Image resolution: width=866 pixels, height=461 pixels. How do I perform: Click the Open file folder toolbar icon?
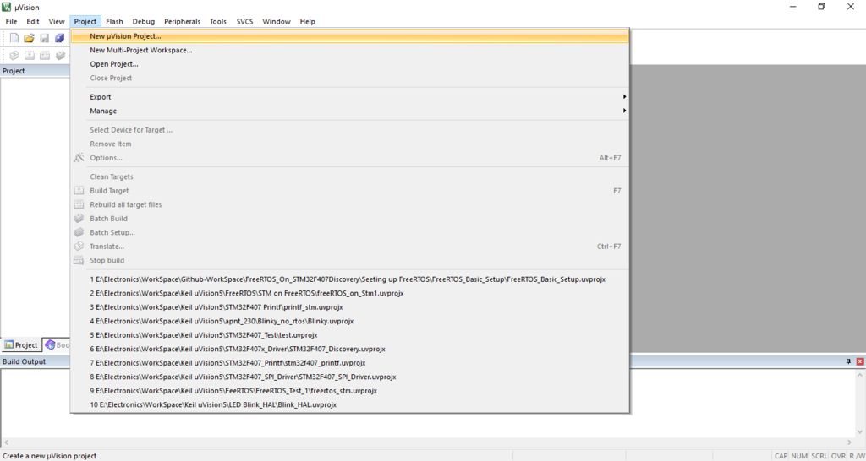tap(30, 38)
